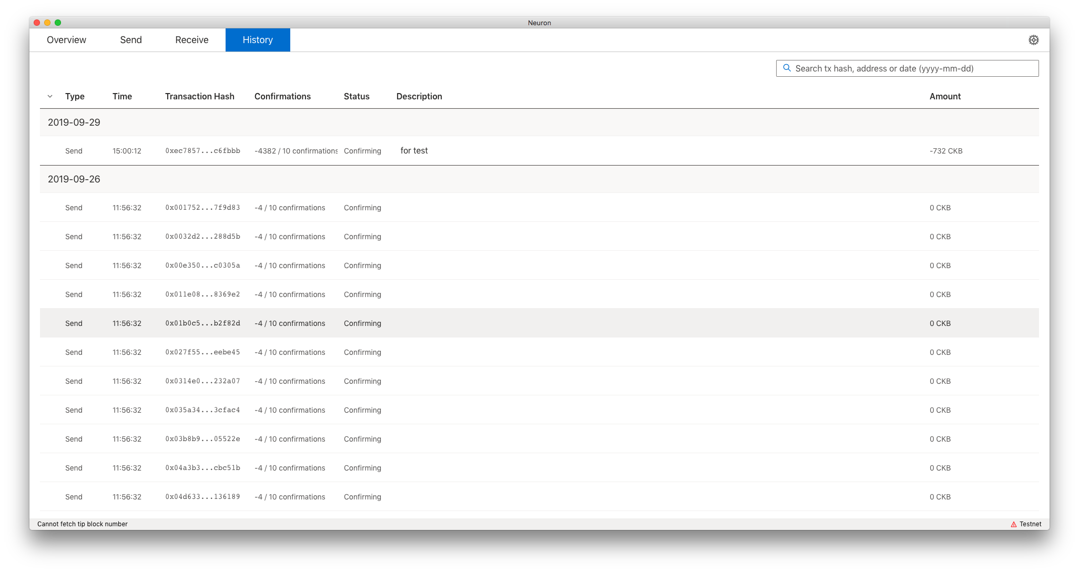The height and width of the screenshot is (572, 1079).
Task: Edit the 'for test' description
Action: click(x=414, y=151)
